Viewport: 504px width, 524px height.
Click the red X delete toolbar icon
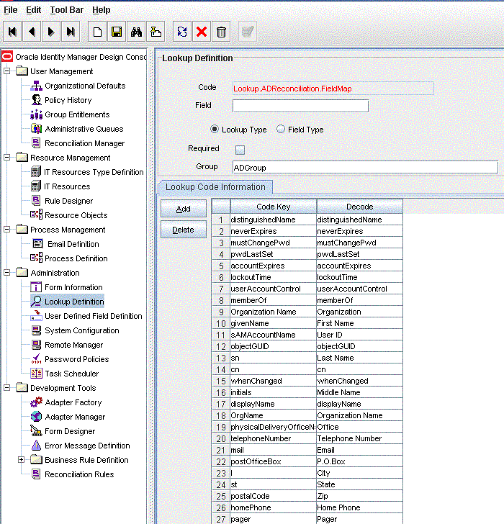(202, 32)
